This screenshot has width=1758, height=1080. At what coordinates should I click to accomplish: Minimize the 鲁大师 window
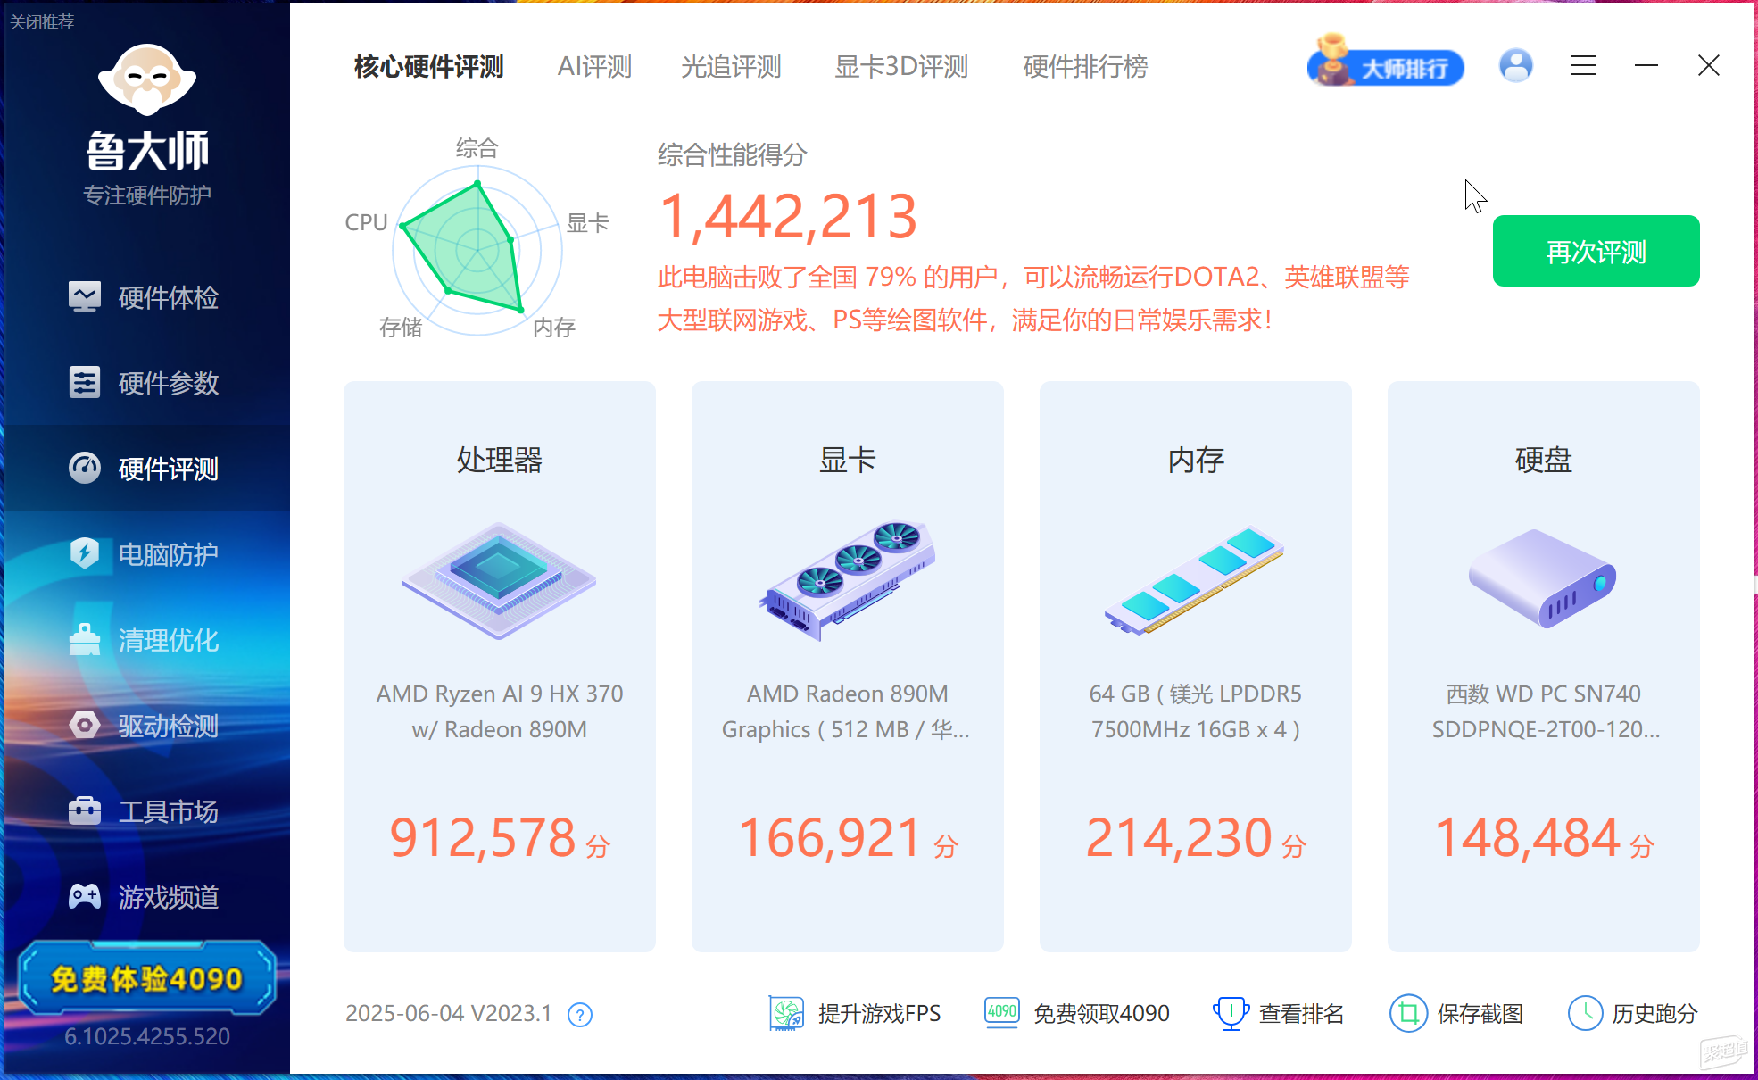point(1646,66)
